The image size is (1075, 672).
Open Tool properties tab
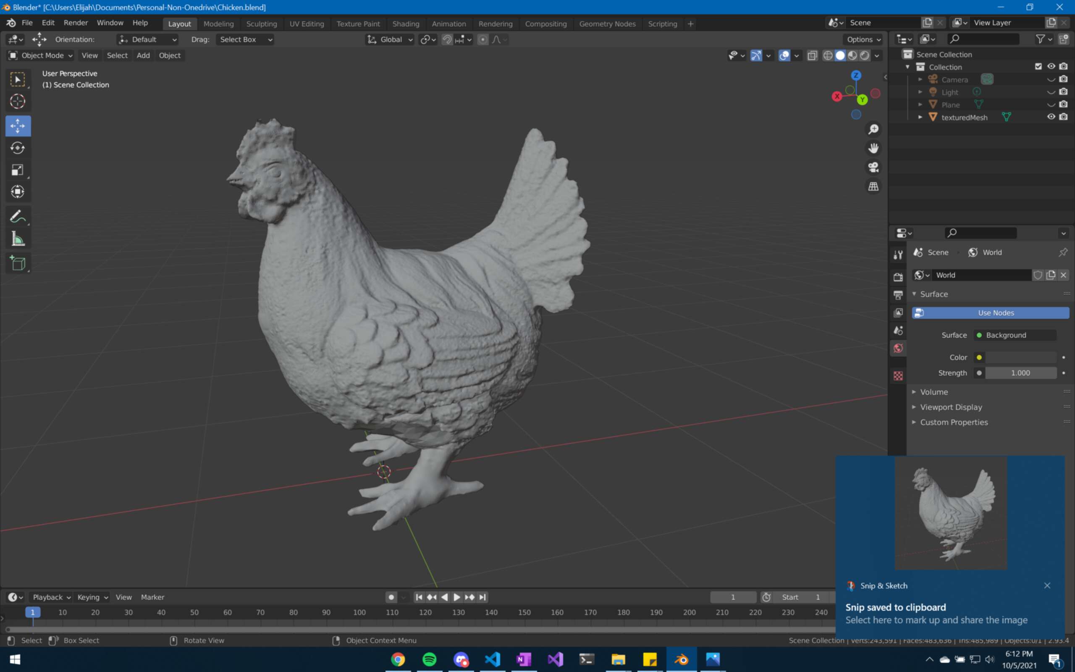pos(898,255)
